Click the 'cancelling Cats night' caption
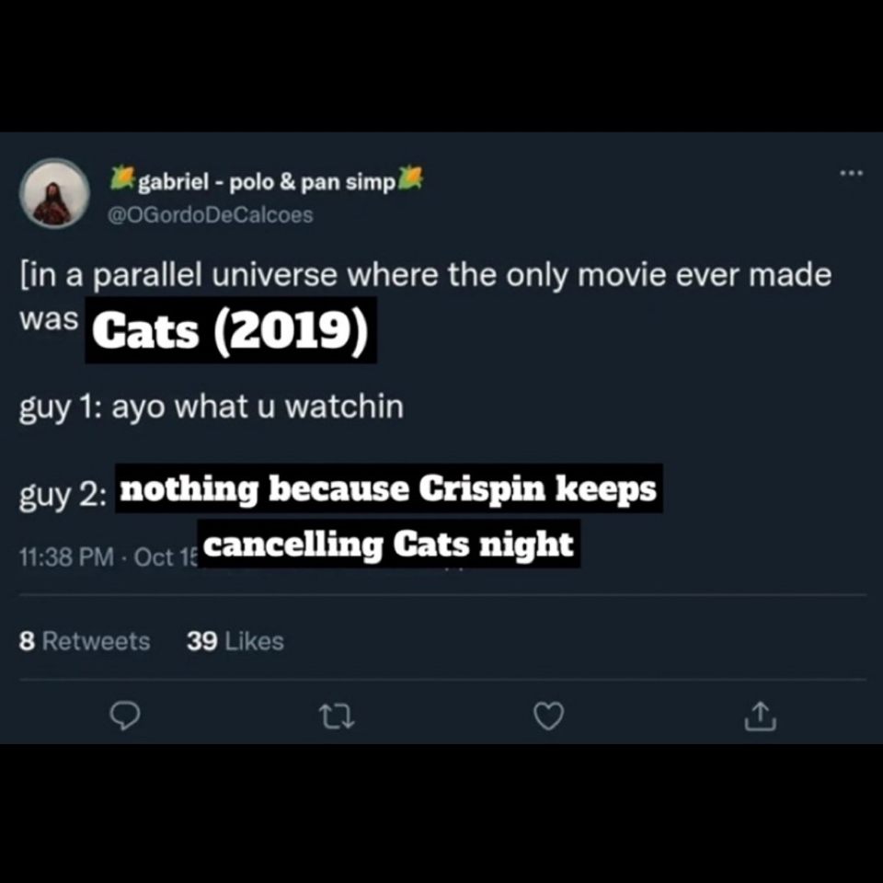This screenshot has width=883, height=883. point(388,544)
